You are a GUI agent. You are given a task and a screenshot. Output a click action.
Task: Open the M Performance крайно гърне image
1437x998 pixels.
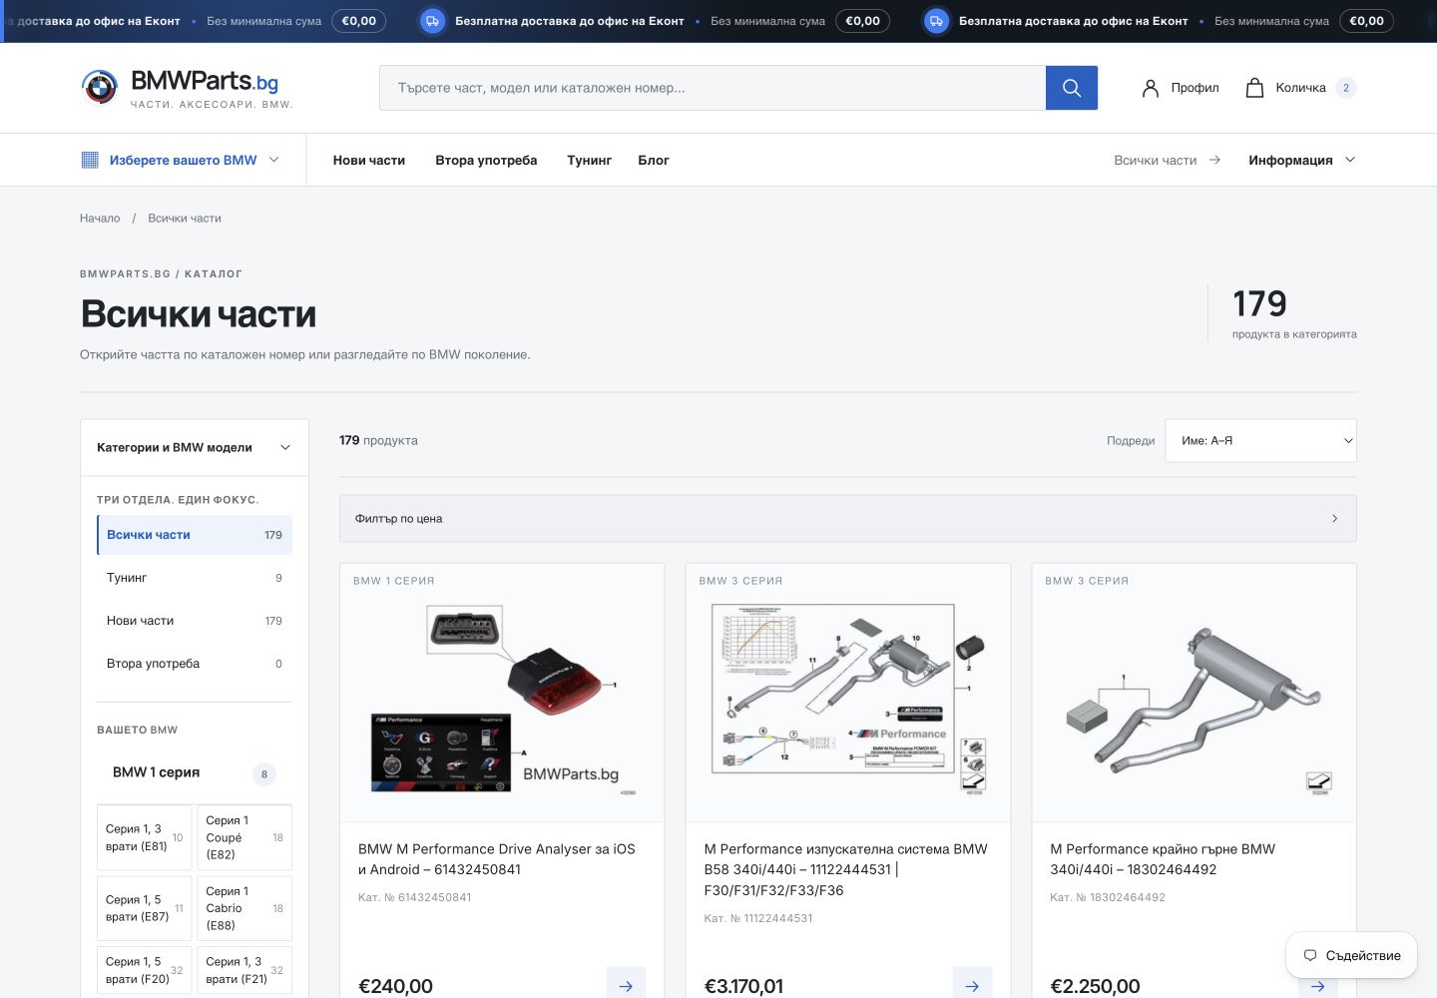(1195, 699)
